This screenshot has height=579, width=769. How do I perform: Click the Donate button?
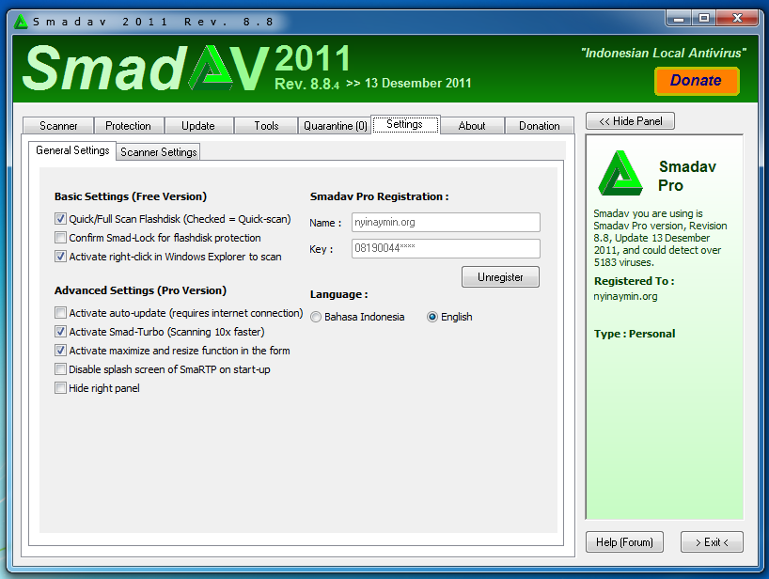696,82
